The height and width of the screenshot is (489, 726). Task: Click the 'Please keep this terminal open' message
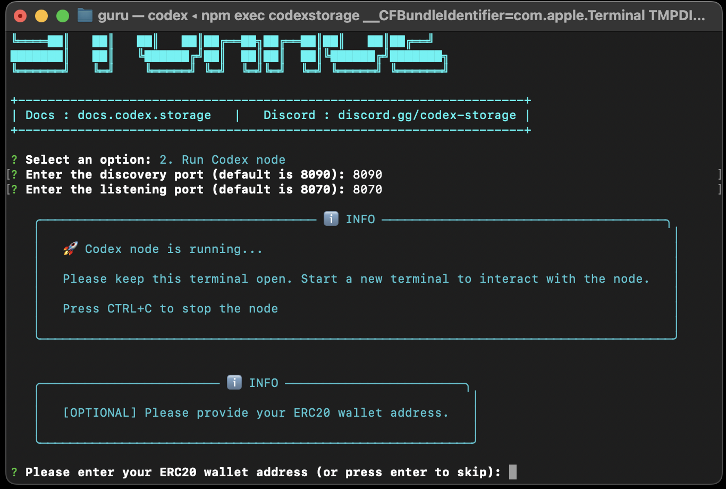pos(356,278)
